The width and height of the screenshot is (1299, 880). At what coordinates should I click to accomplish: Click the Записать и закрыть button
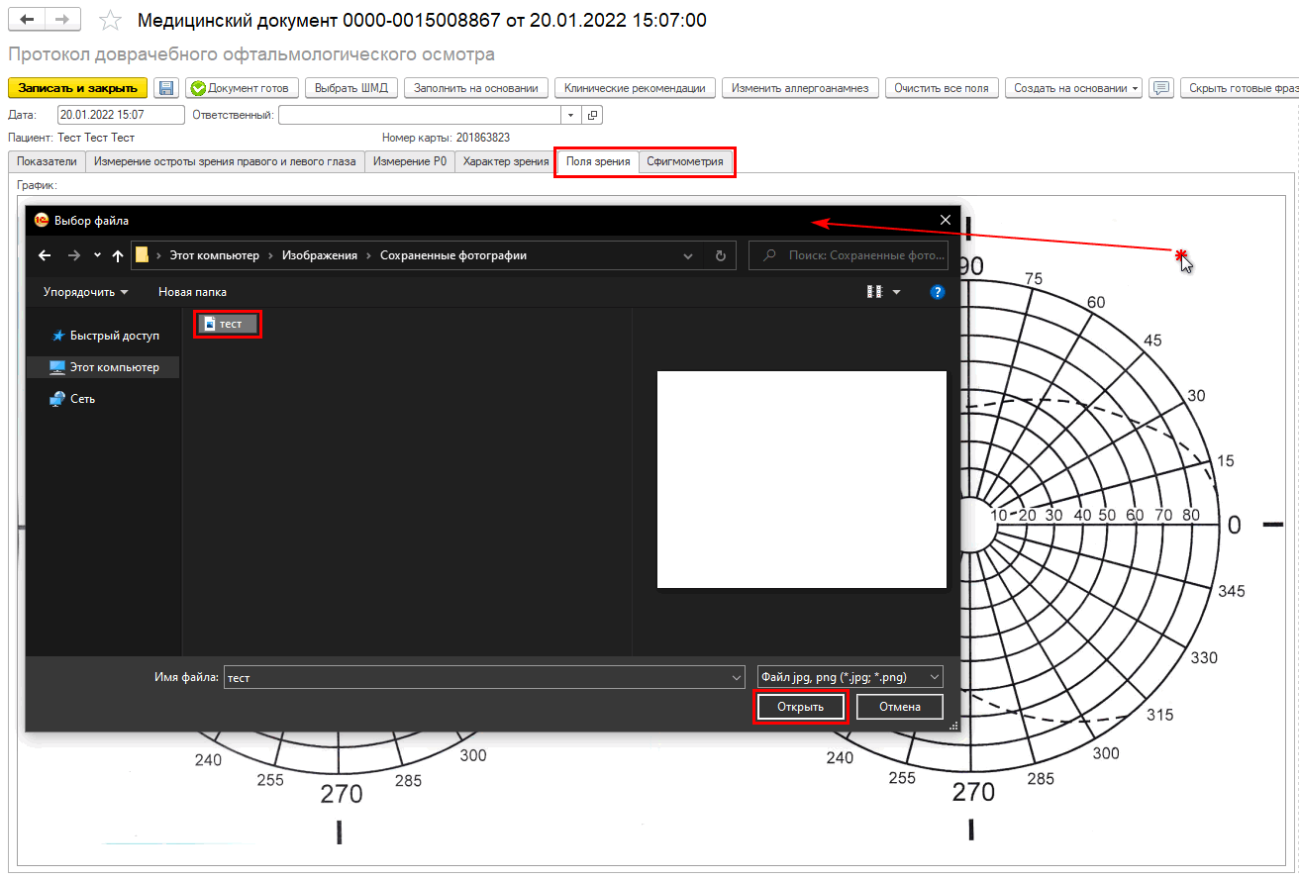(77, 88)
